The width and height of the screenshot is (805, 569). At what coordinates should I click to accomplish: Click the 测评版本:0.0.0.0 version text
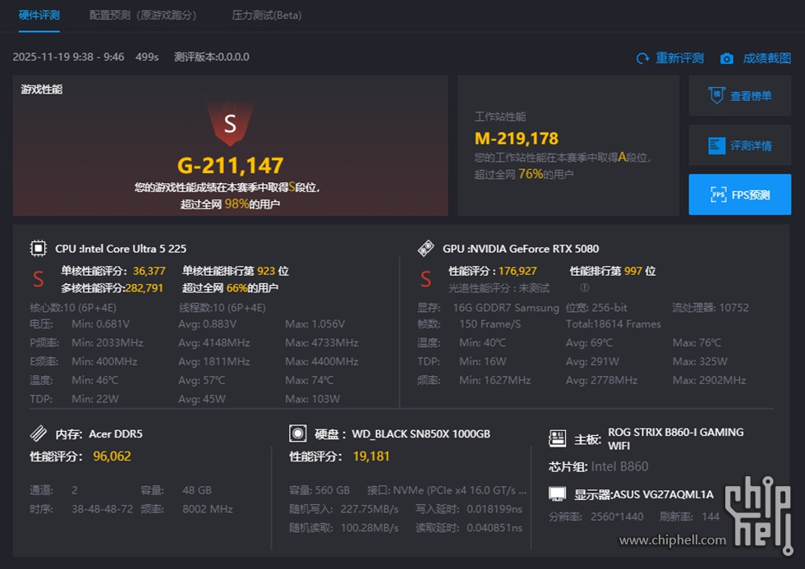[212, 57]
